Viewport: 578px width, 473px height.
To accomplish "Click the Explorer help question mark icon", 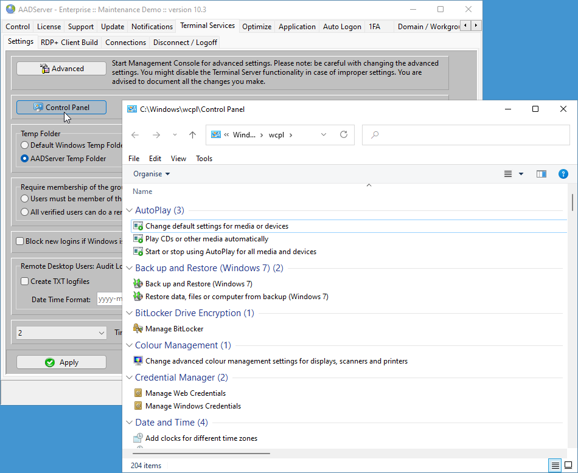I will coord(563,174).
